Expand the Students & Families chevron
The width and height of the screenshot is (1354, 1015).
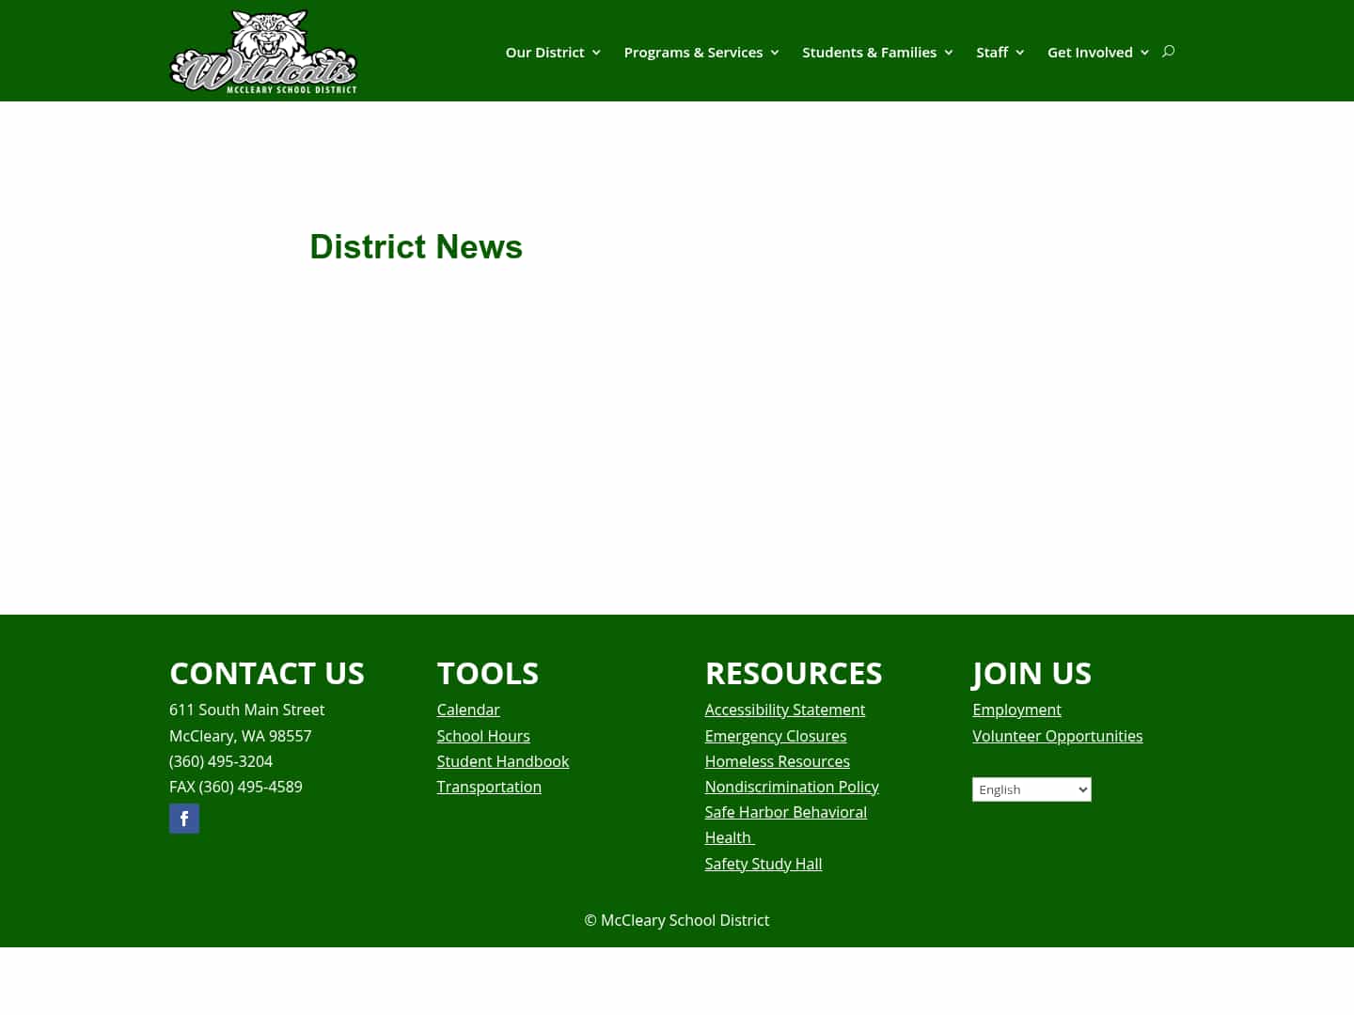click(x=949, y=53)
